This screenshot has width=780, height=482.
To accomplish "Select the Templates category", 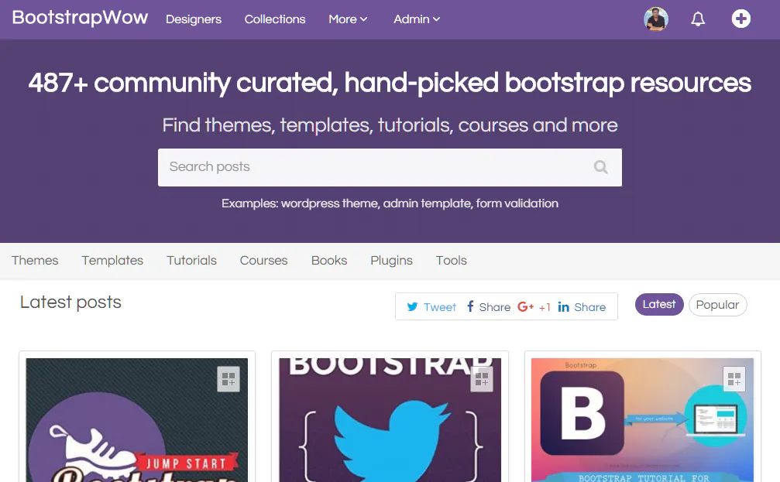I will point(112,261).
